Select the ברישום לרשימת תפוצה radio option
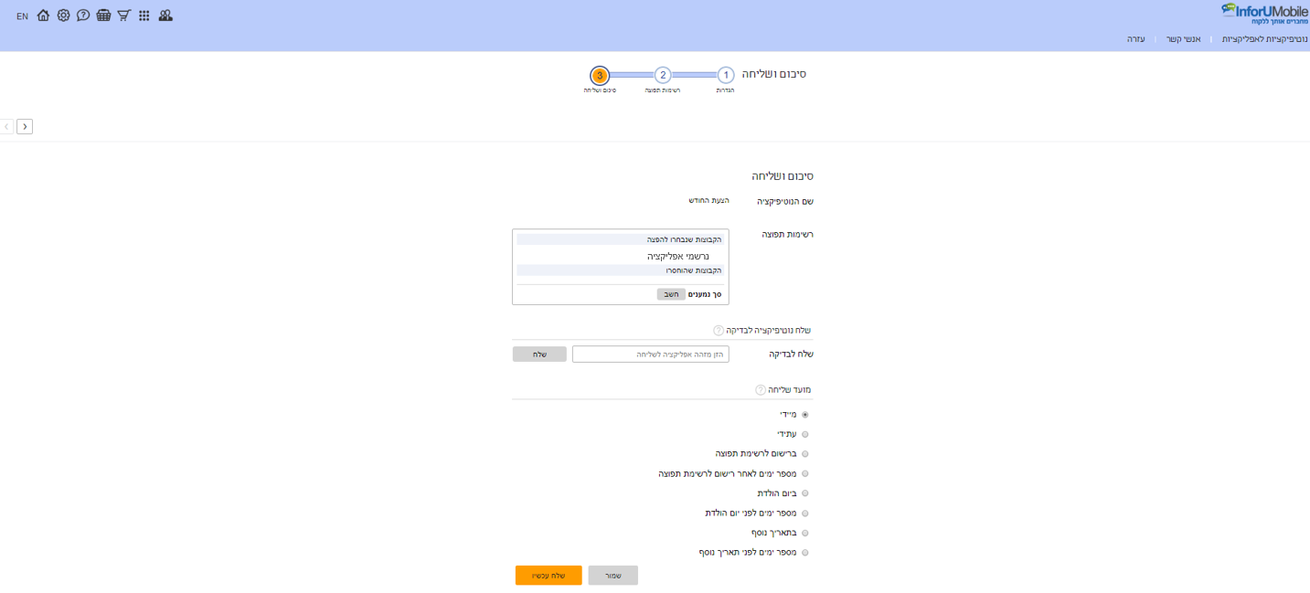This screenshot has height=593, width=1310. (804, 454)
